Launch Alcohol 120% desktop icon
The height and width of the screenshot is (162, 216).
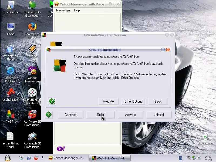tap(11, 94)
